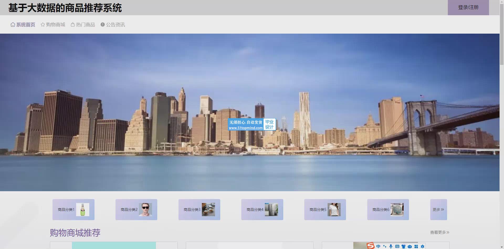504x249 pixels.
Task: Click the white t-shirt thumbnail in 商品分类5
Action: coord(334,210)
